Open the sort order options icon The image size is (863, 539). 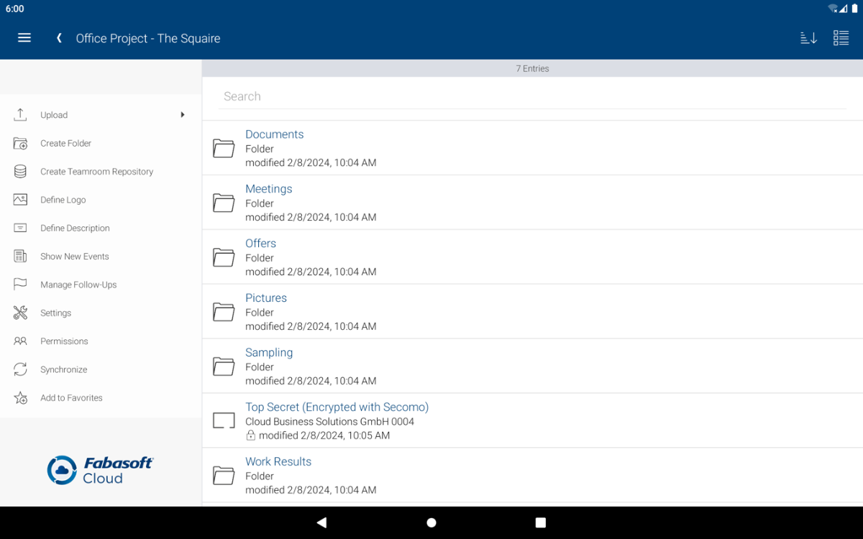tap(808, 38)
